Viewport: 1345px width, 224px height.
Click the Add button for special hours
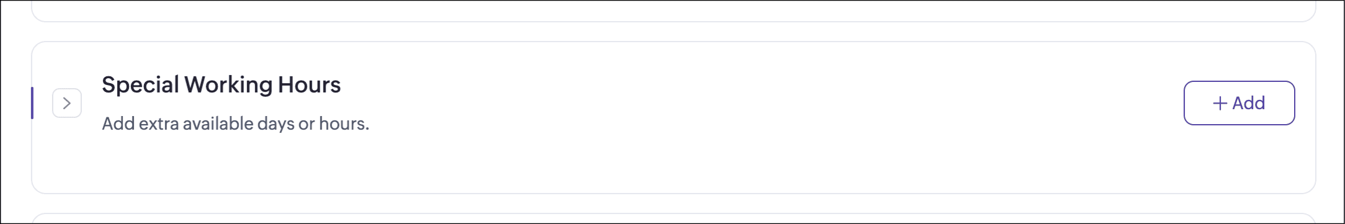tap(1239, 103)
